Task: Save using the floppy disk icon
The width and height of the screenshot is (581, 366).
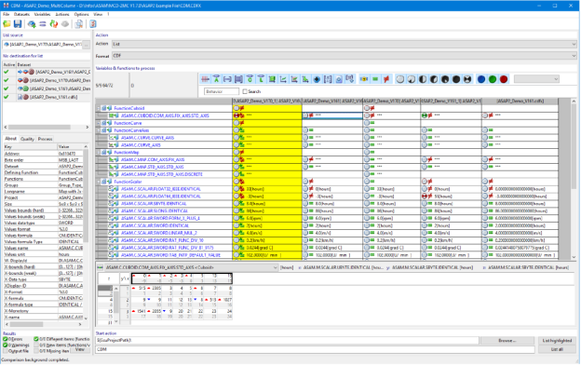Action: pos(18,24)
